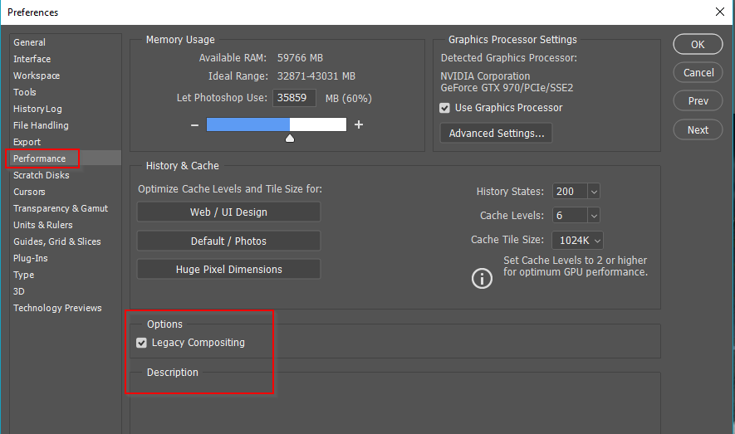Click the minus icon beside memory slider
This screenshot has width=735, height=434.
tap(194, 125)
